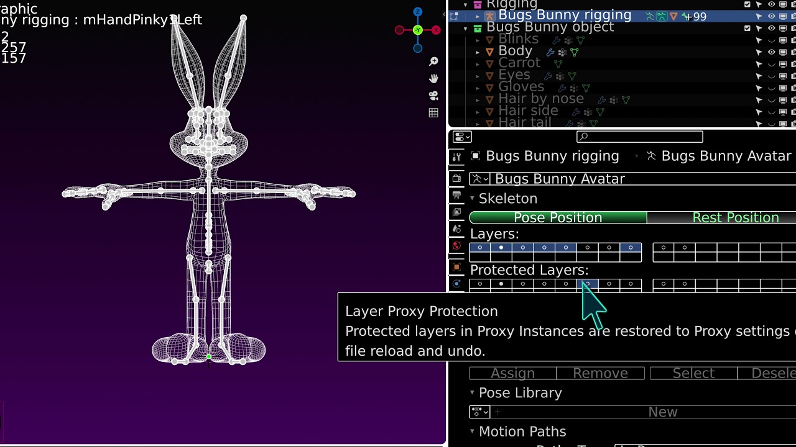Click the green mesh data icon on Body row

coord(574,52)
